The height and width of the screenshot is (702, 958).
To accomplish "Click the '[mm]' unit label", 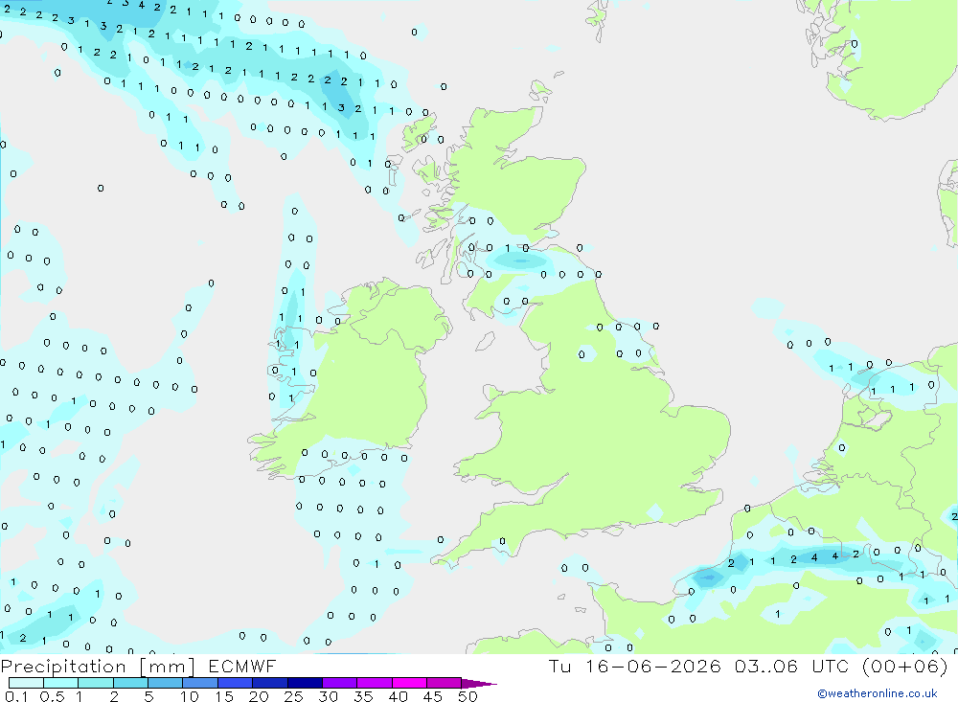I will 167,667.
